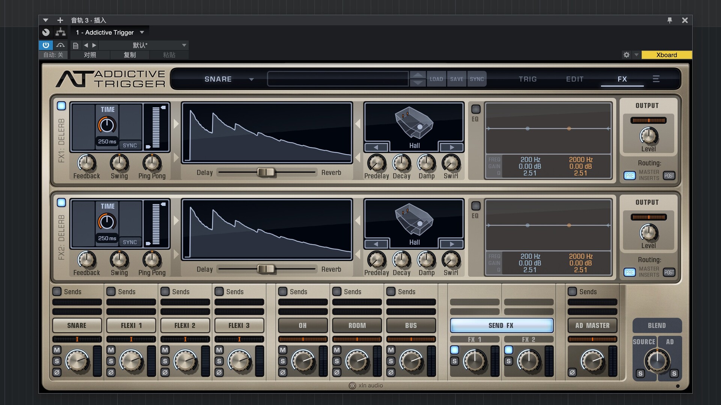Image resolution: width=721 pixels, height=405 pixels.
Task: Select next reverb type in FX1
Action: click(x=452, y=147)
